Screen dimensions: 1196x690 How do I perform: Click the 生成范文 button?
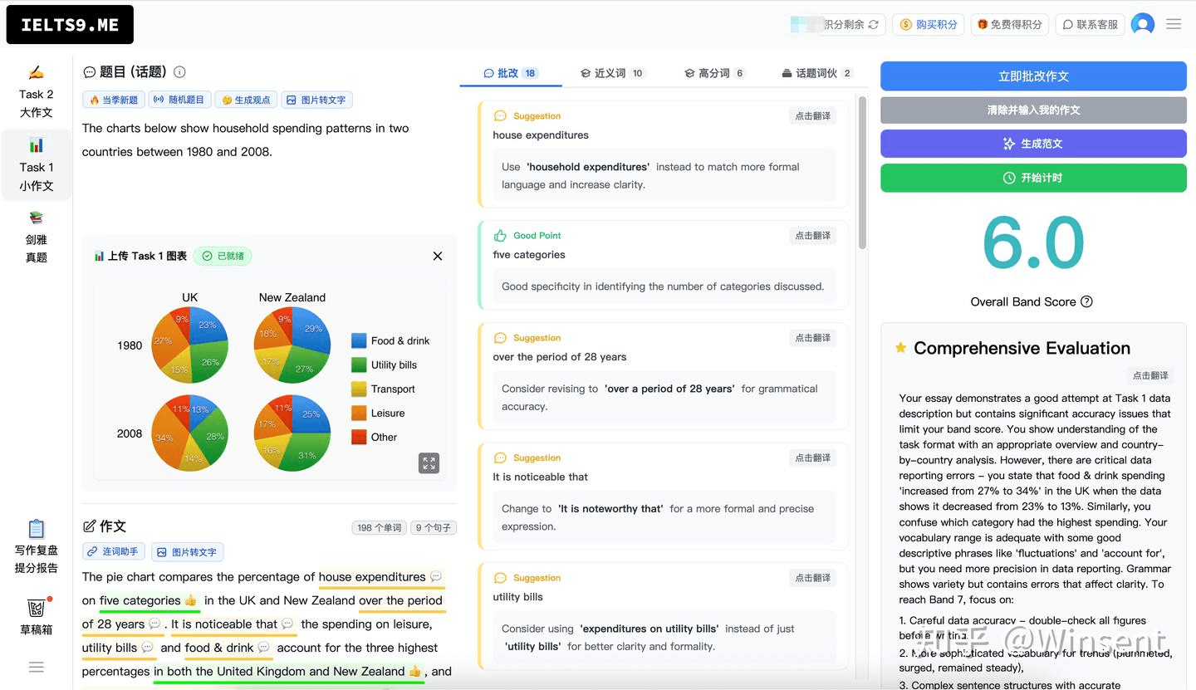[x=1033, y=144]
